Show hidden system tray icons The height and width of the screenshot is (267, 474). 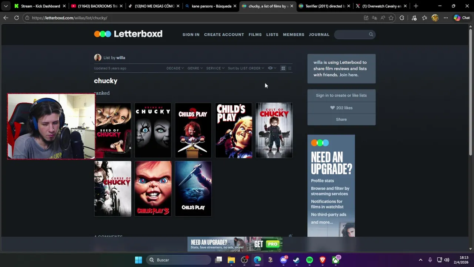(x=420, y=260)
